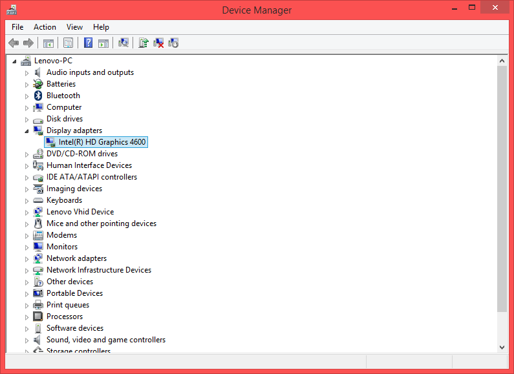
Task: Open the Action menu
Action: pos(45,27)
